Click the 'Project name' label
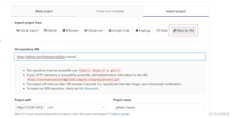 click(x=122, y=100)
